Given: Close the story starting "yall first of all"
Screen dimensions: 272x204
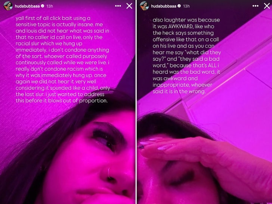Looking at the screenshot, I should coord(129,6).
